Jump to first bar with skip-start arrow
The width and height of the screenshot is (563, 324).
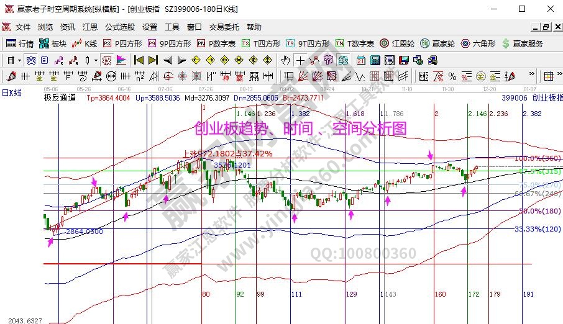(139, 60)
